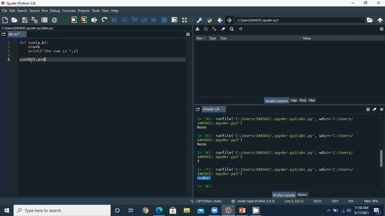The height and width of the screenshot is (216, 385).
Task: Click the debugger step into icon
Action: [134, 20]
